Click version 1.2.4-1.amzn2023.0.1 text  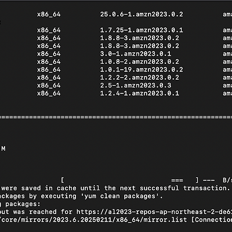pyautogui.click(x=140, y=93)
